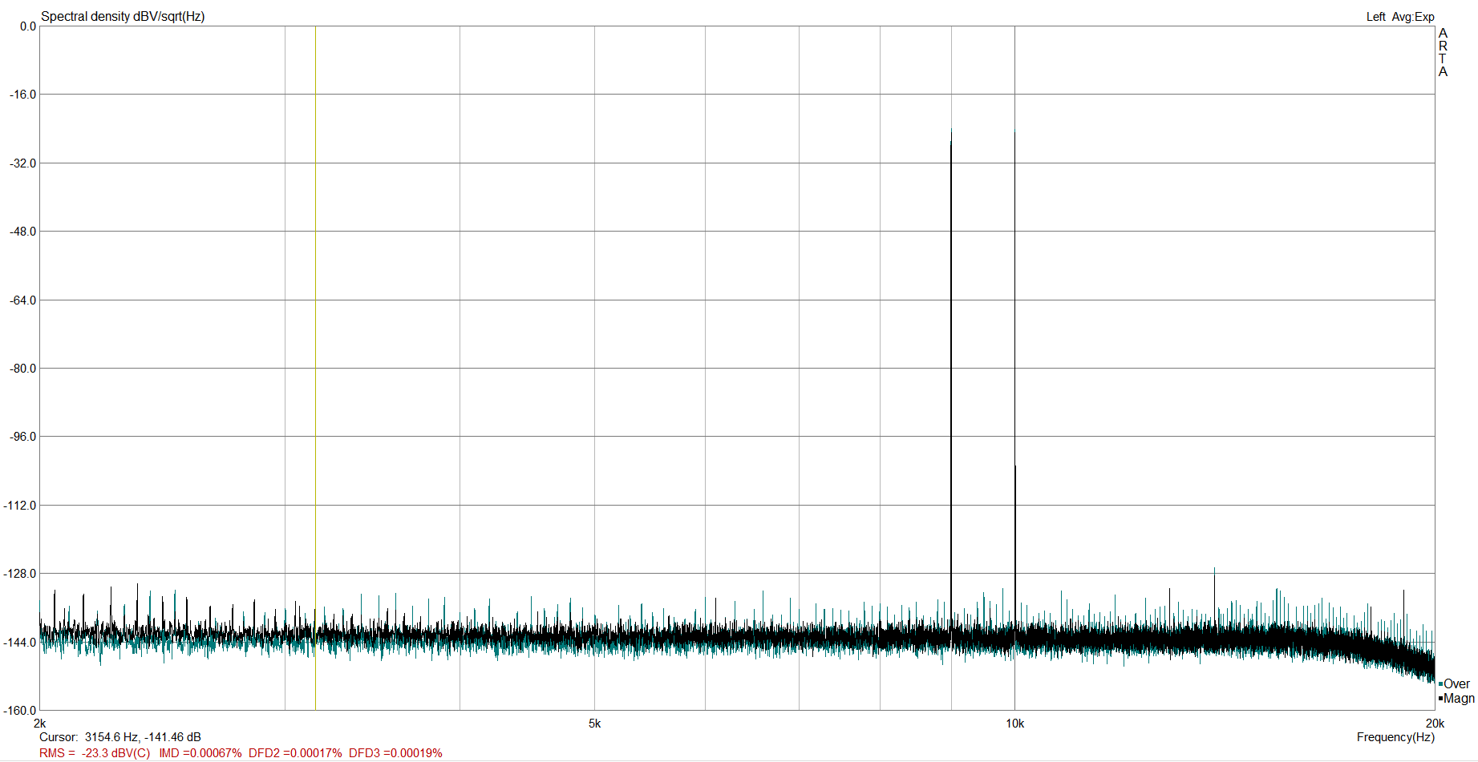The image size is (1478, 762).
Task: Click the teal Over legend color marker
Action: [x=1440, y=684]
